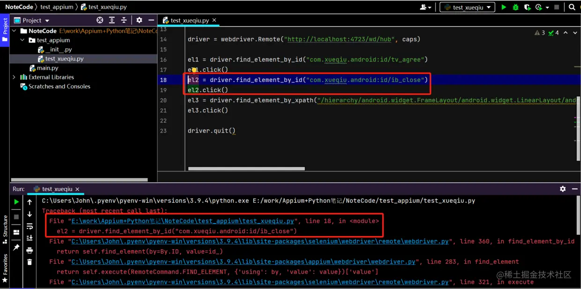Select main.py in project tree
This screenshot has height=289, width=581.
[44, 68]
